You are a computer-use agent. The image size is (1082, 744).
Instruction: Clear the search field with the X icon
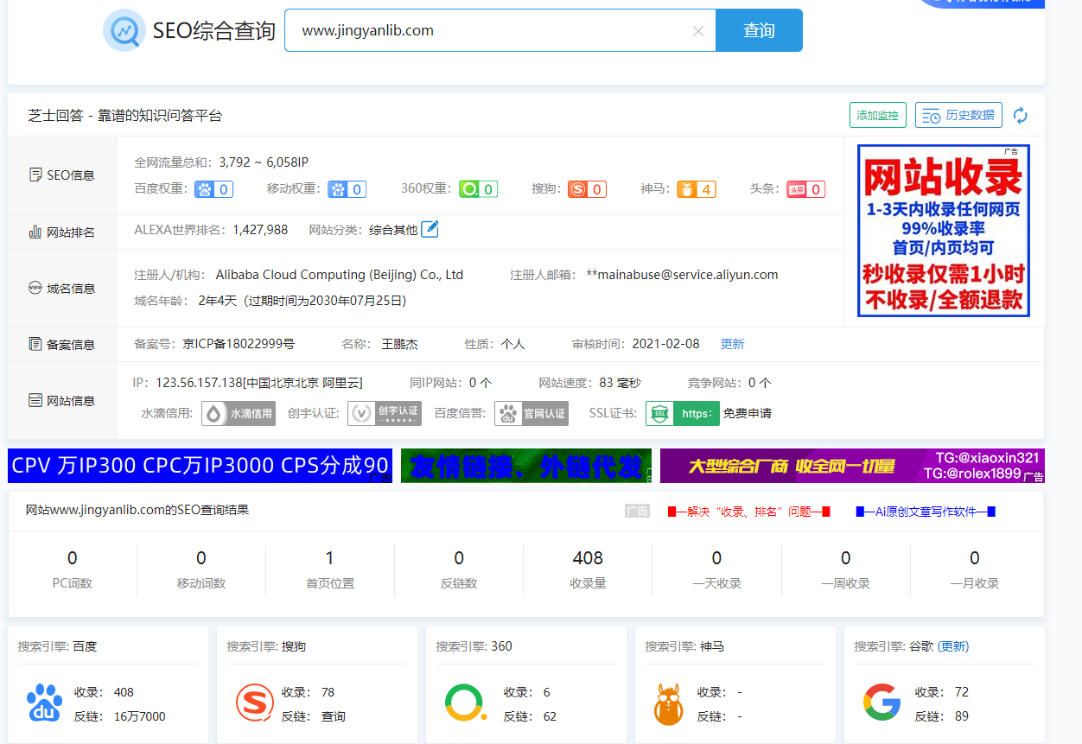pyautogui.click(x=698, y=31)
